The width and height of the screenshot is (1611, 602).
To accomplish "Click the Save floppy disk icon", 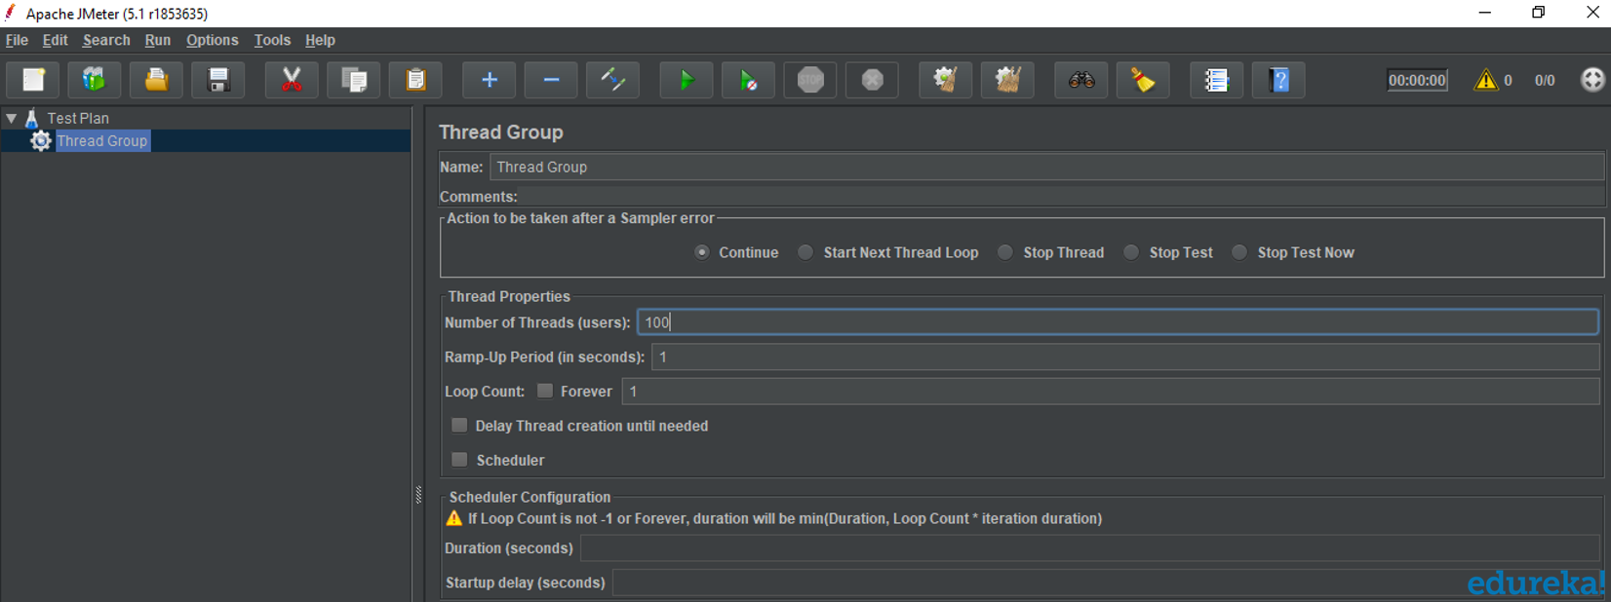I will point(218,80).
